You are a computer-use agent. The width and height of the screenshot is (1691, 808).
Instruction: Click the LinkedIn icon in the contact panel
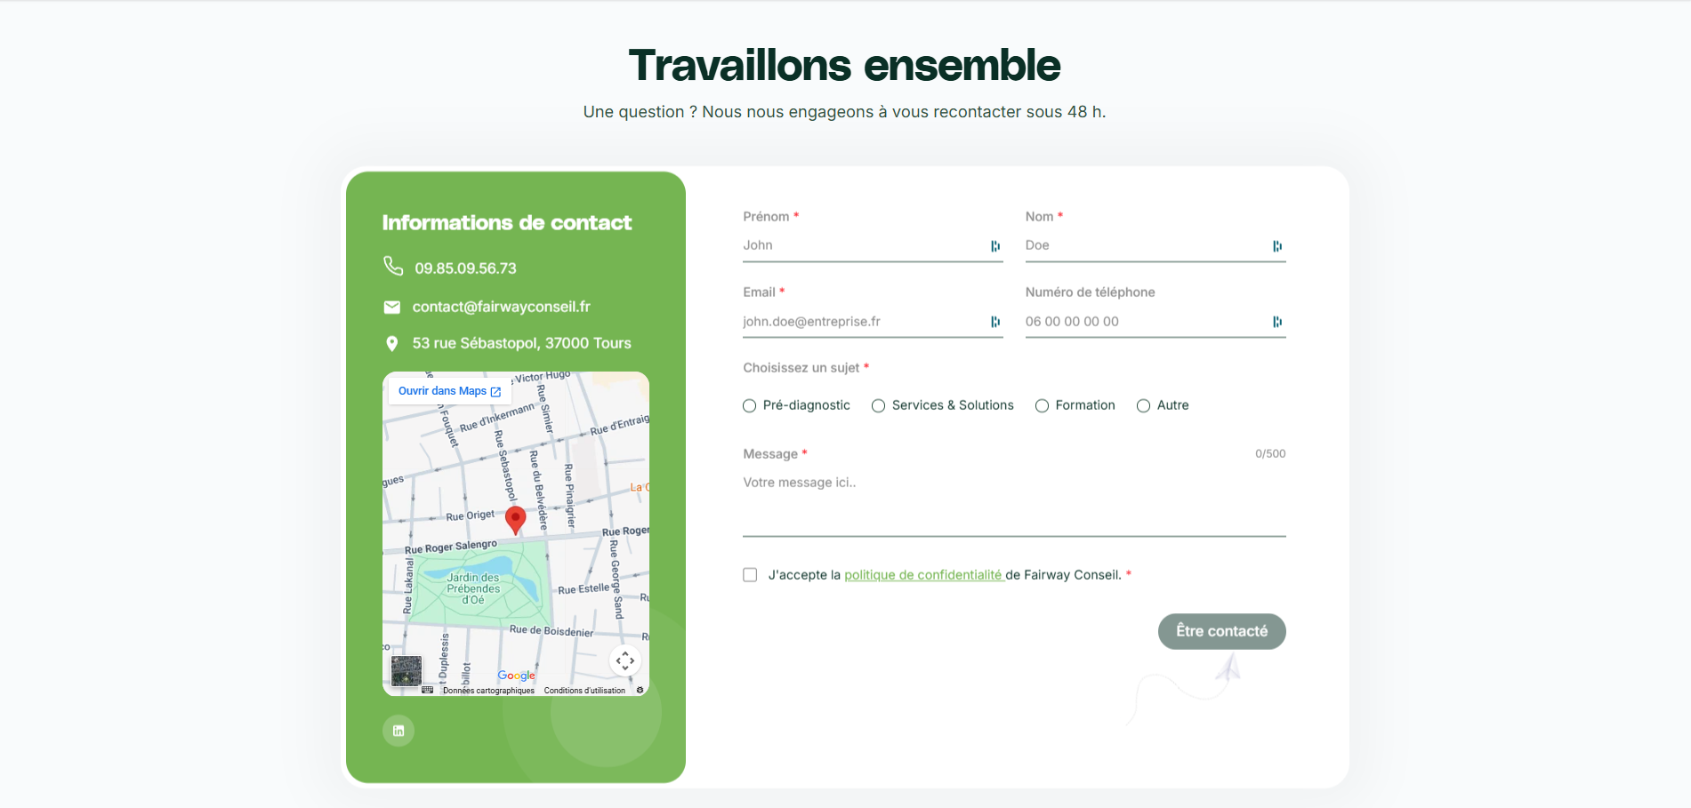pyautogui.click(x=399, y=731)
